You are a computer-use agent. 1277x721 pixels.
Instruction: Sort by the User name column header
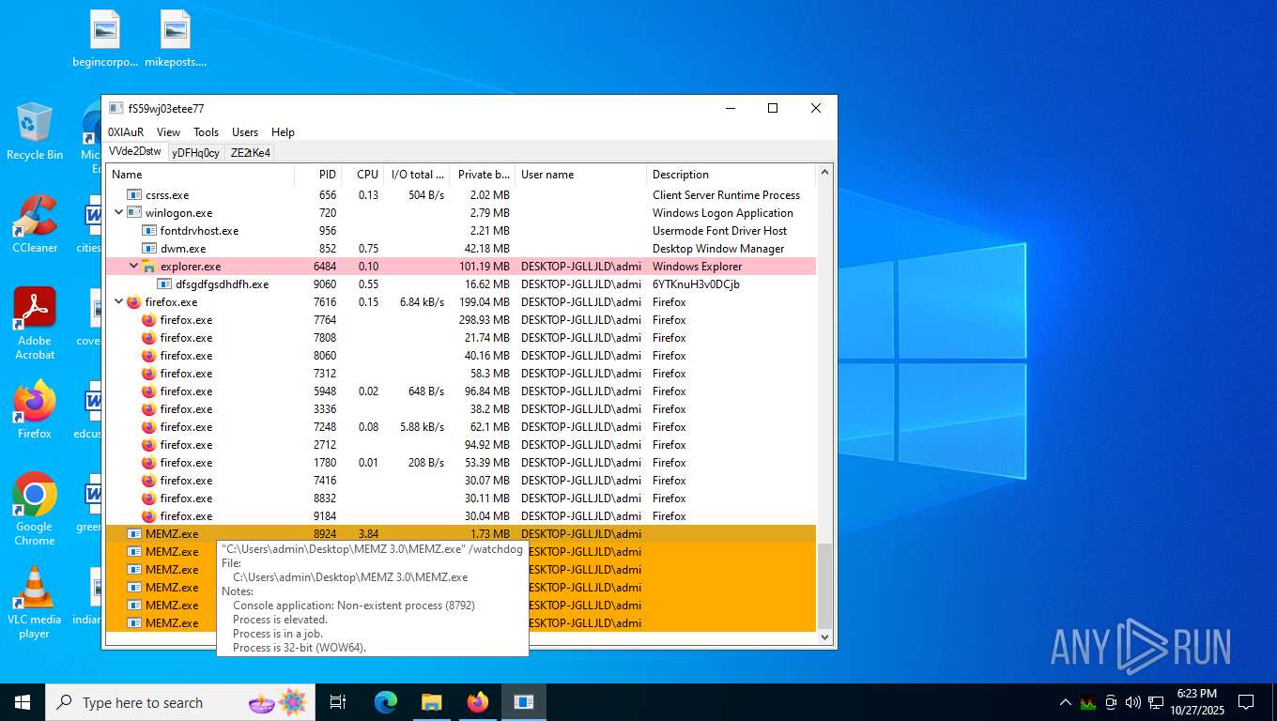coord(581,175)
